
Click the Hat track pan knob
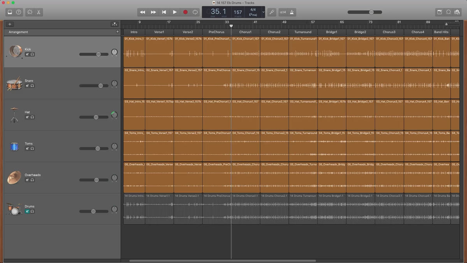(x=114, y=115)
